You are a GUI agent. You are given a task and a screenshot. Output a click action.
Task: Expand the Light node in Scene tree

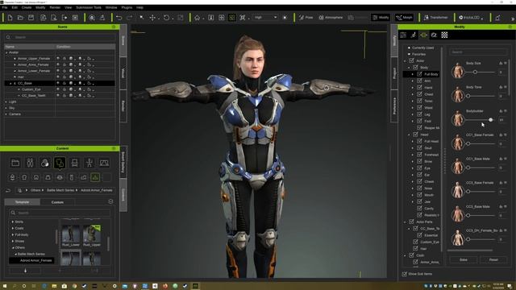(6, 102)
